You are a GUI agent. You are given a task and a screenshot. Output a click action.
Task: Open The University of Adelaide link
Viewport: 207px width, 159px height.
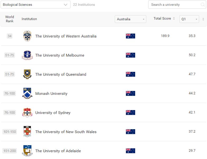coord(58,151)
